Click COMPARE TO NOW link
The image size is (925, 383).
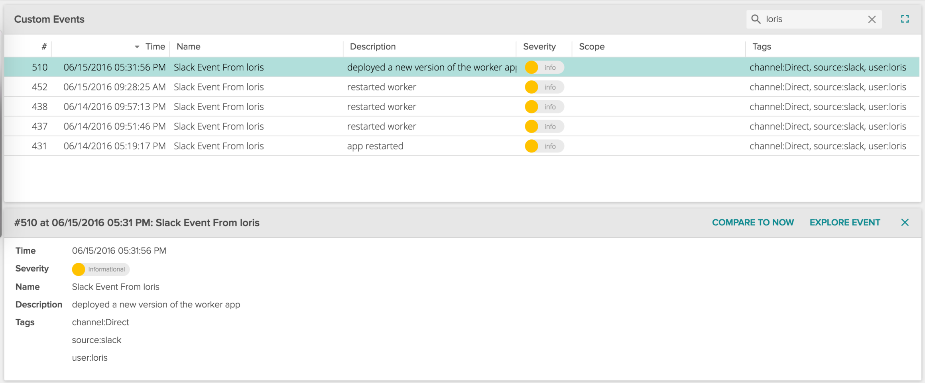[753, 223]
